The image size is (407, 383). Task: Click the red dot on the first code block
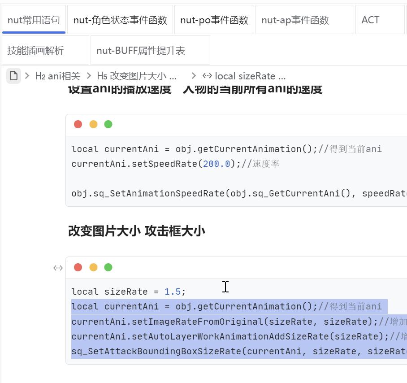tap(78, 124)
